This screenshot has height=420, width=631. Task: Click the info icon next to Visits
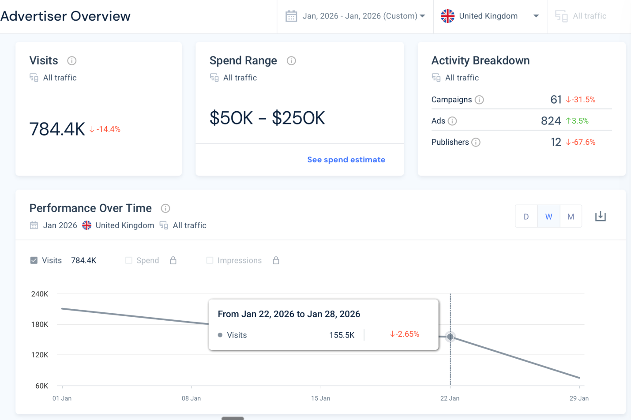tap(71, 61)
